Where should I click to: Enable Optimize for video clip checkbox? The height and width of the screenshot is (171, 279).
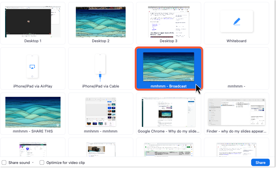42,163
